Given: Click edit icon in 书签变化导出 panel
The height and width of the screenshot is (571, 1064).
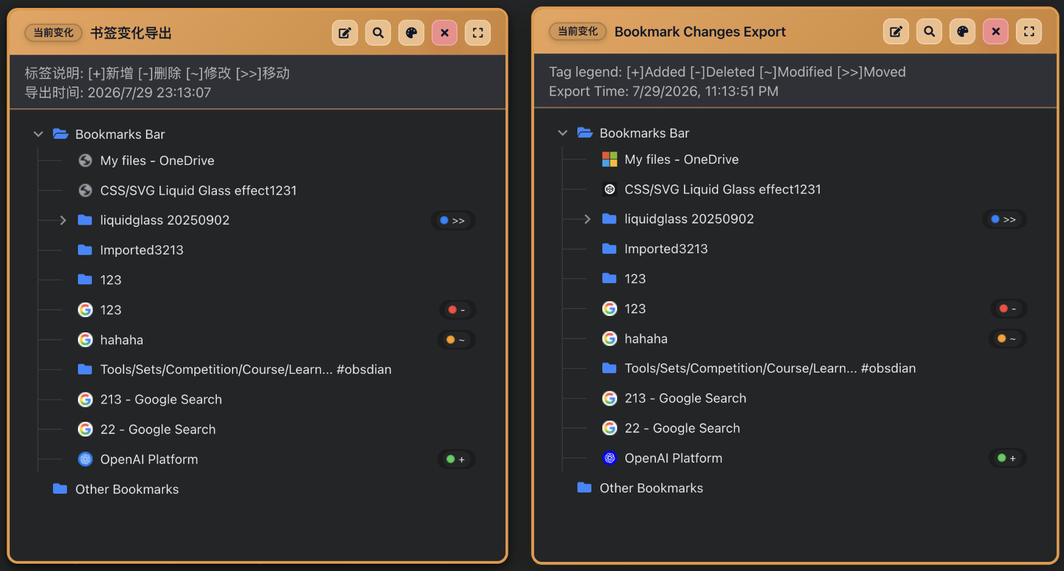Looking at the screenshot, I should click(x=345, y=33).
